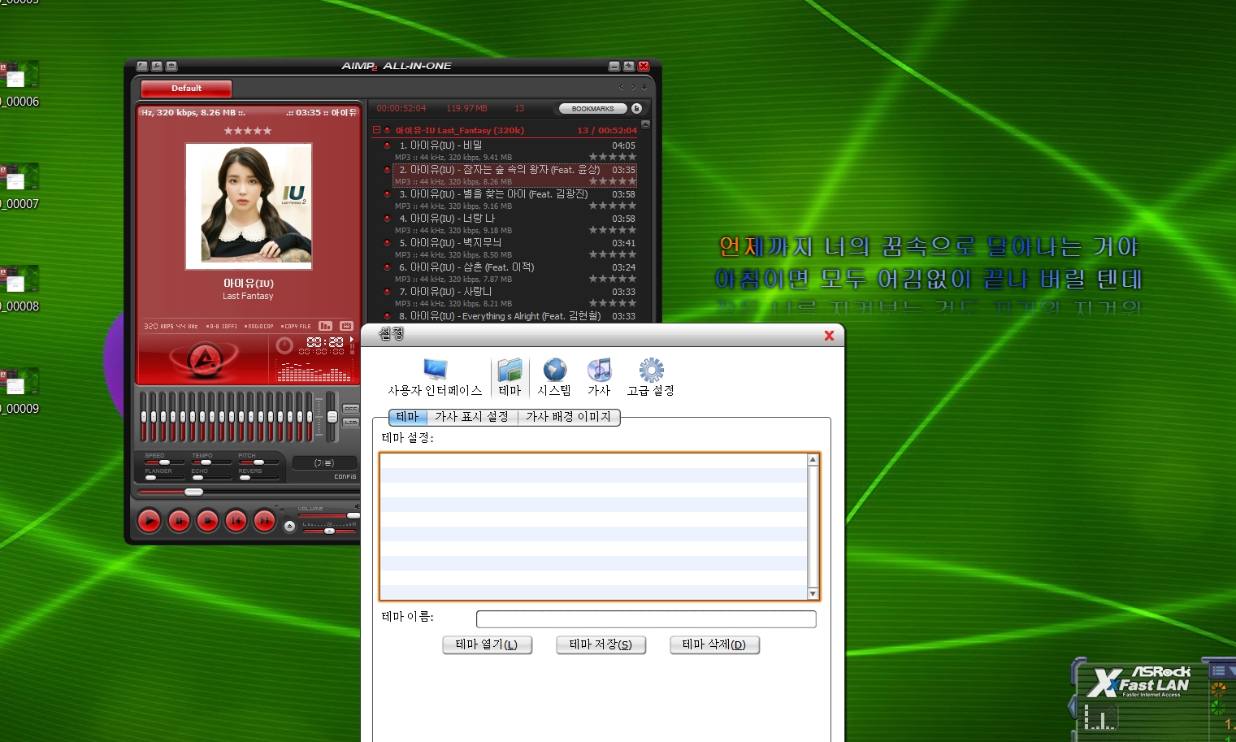
Task: Click the theme list scrollbar up arrow
Action: [813, 460]
